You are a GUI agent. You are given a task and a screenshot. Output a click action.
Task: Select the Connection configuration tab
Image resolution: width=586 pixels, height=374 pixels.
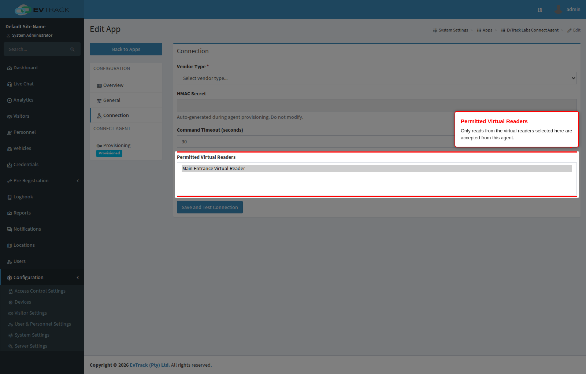126,115
